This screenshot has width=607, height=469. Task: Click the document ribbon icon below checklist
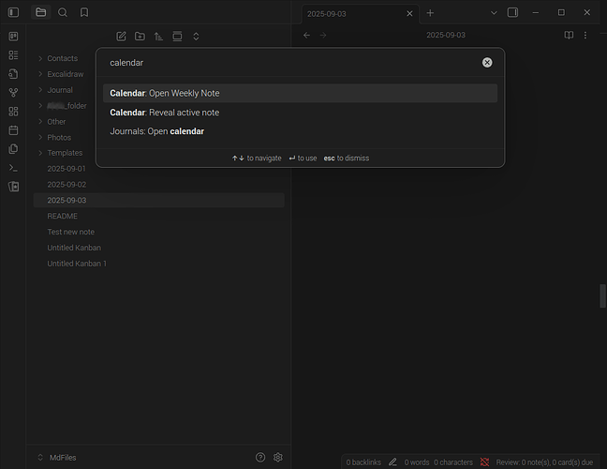click(x=13, y=74)
